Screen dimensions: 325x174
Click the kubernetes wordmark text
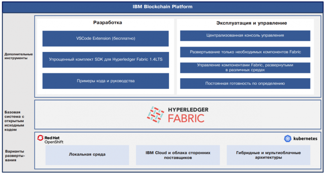(305, 139)
